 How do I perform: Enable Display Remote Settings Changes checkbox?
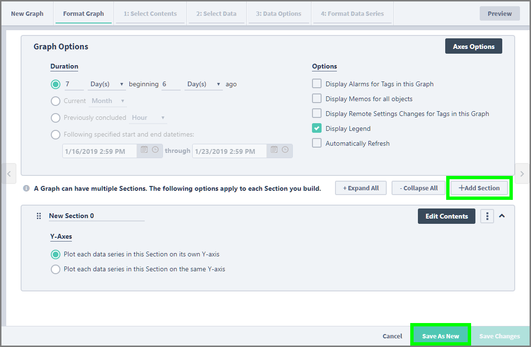pos(317,114)
